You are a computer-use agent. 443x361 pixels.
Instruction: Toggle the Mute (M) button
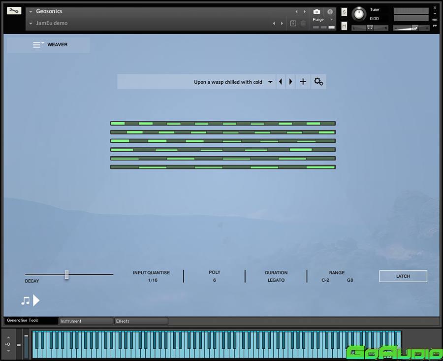point(344,26)
